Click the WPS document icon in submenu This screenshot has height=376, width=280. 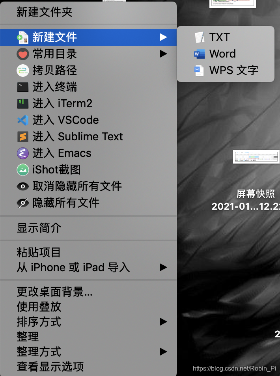pos(199,71)
